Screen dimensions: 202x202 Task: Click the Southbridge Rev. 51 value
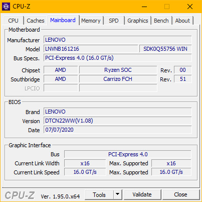183,79
